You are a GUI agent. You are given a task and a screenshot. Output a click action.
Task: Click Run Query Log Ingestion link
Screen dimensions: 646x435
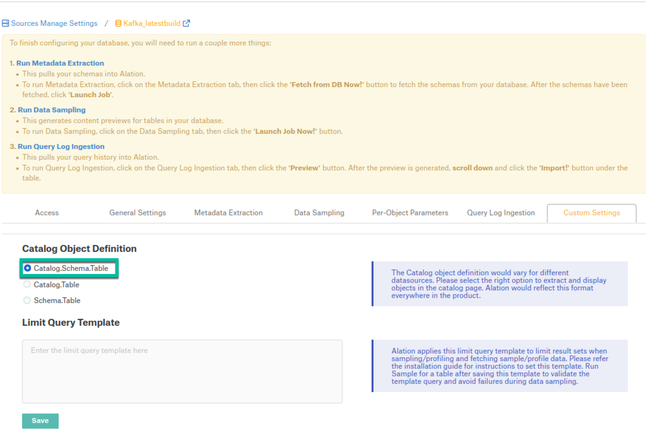pos(61,146)
